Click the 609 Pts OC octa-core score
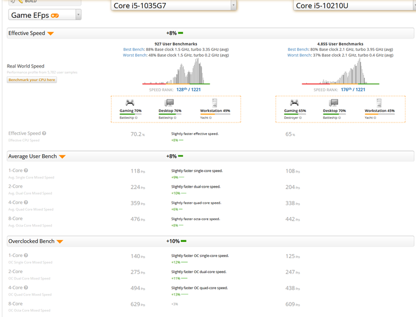 292,304
